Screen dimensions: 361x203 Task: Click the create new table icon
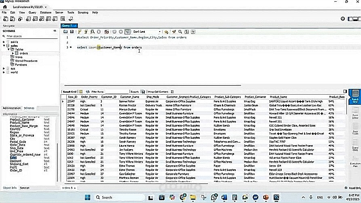[x=35, y=19]
